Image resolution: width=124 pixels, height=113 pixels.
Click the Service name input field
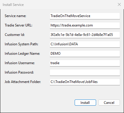(x=85, y=16)
